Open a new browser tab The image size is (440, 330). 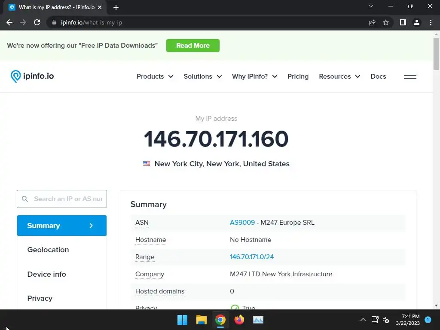[116, 7]
